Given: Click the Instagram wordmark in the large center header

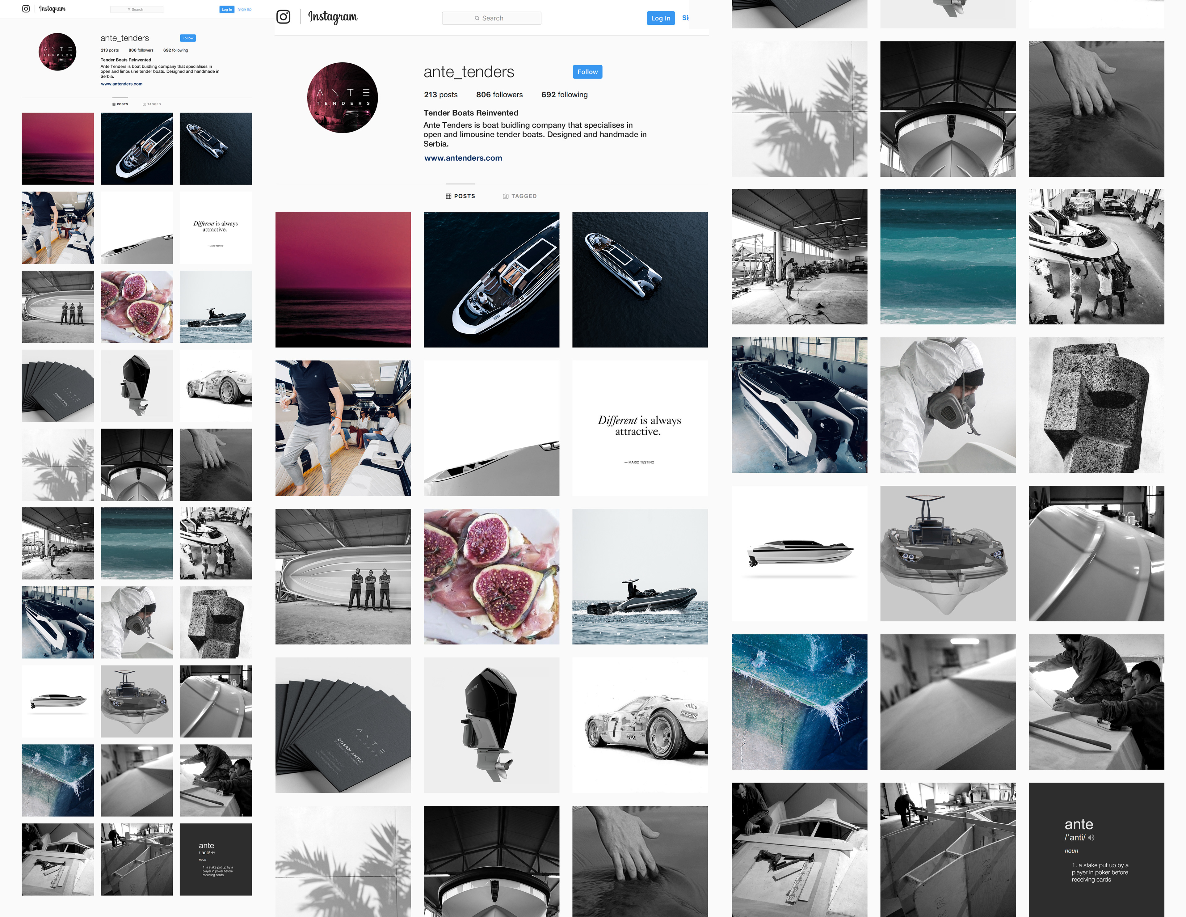Looking at the screenshot, I should pyautogui.click(x=333, y=17).
